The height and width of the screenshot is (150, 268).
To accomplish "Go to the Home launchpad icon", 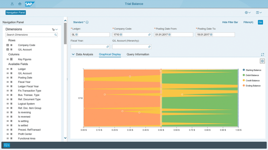I will [20, 4].
